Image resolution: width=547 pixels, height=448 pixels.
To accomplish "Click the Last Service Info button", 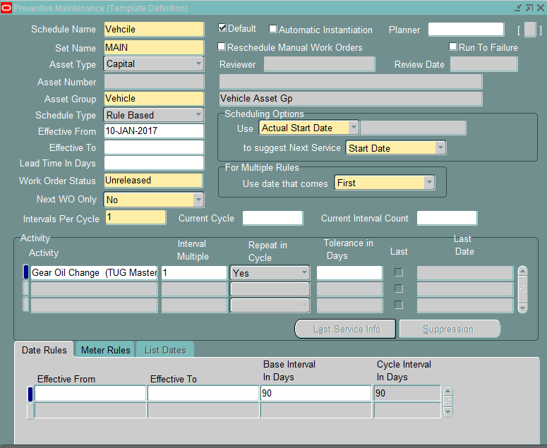I will point(345,329).
